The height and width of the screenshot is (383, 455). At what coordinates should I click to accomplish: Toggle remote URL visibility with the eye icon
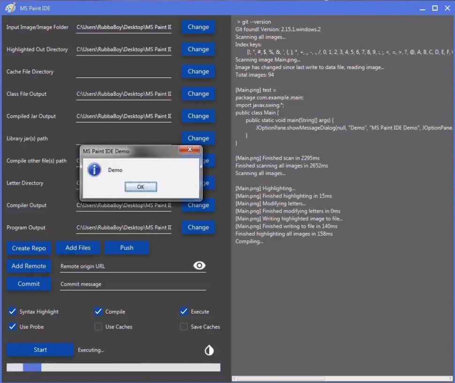coord(199,265)
